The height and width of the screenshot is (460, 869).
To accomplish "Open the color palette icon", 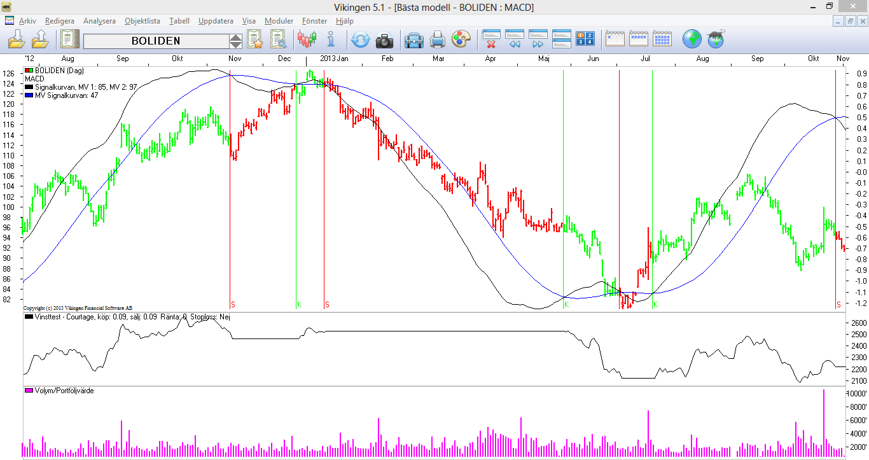I will pyautogui.click(x=461, y=40).
